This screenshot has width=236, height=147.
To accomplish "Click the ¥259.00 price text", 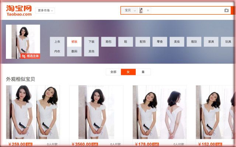I will 17,144.
